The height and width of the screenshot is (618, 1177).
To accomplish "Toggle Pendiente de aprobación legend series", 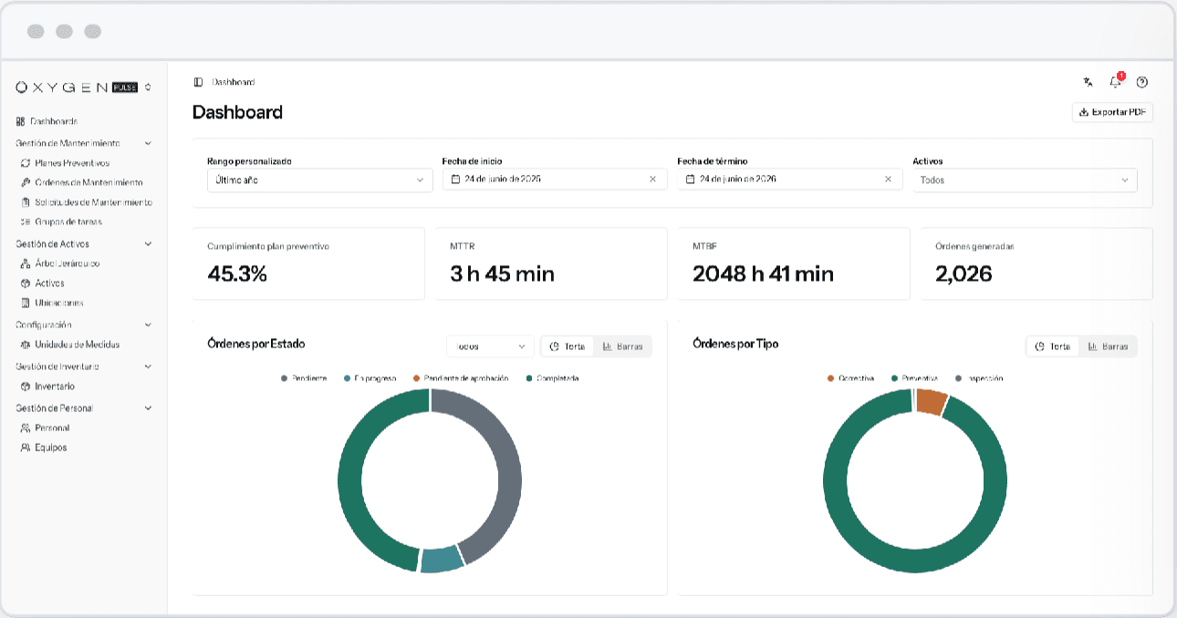I will tap(461, 378).
